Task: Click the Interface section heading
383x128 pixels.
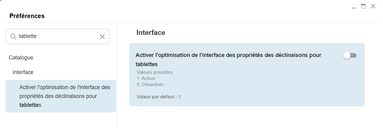Action: (150, 32)
